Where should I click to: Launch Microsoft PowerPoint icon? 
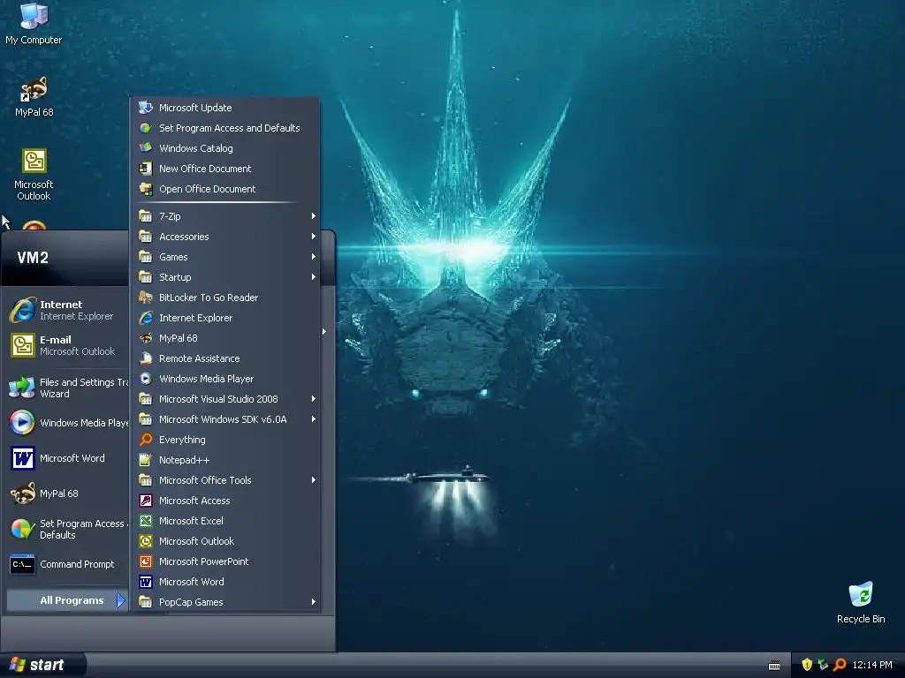coord(146,561)
